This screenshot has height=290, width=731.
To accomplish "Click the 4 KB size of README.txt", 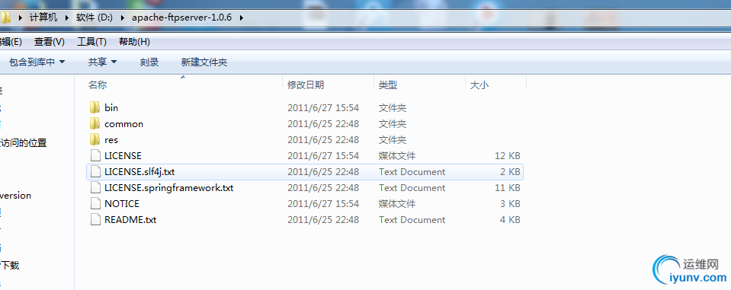I will [510, 220].
